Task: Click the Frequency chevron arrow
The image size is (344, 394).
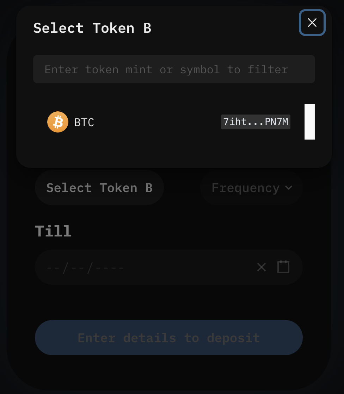Action: [289, 188]
